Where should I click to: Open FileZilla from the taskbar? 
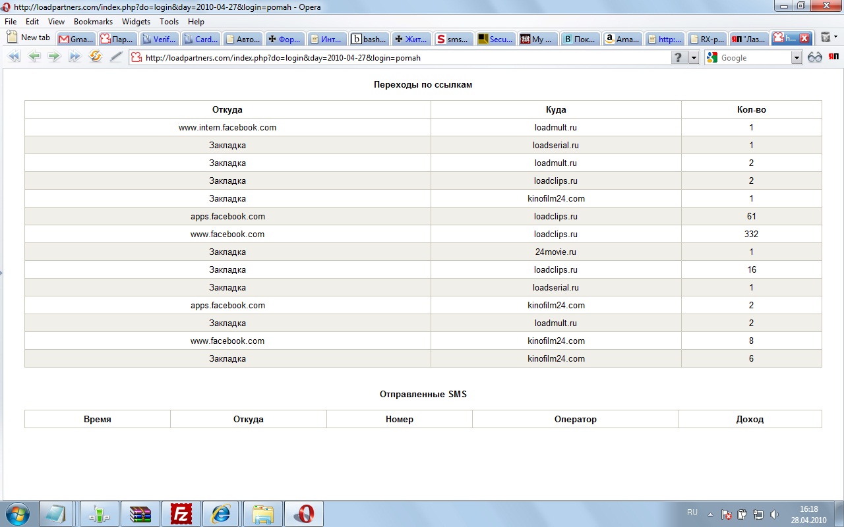pyautogui.click(x=180, y=514)
